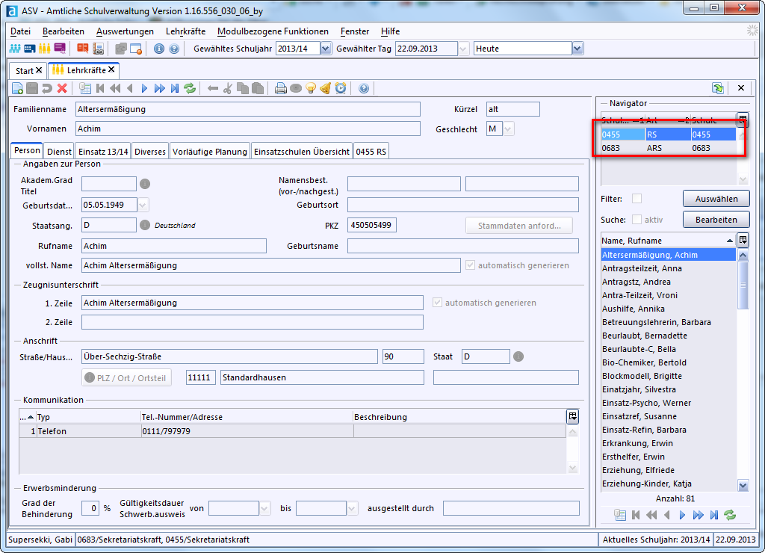Click the Geburtsort input field

(x=463, y=205)
